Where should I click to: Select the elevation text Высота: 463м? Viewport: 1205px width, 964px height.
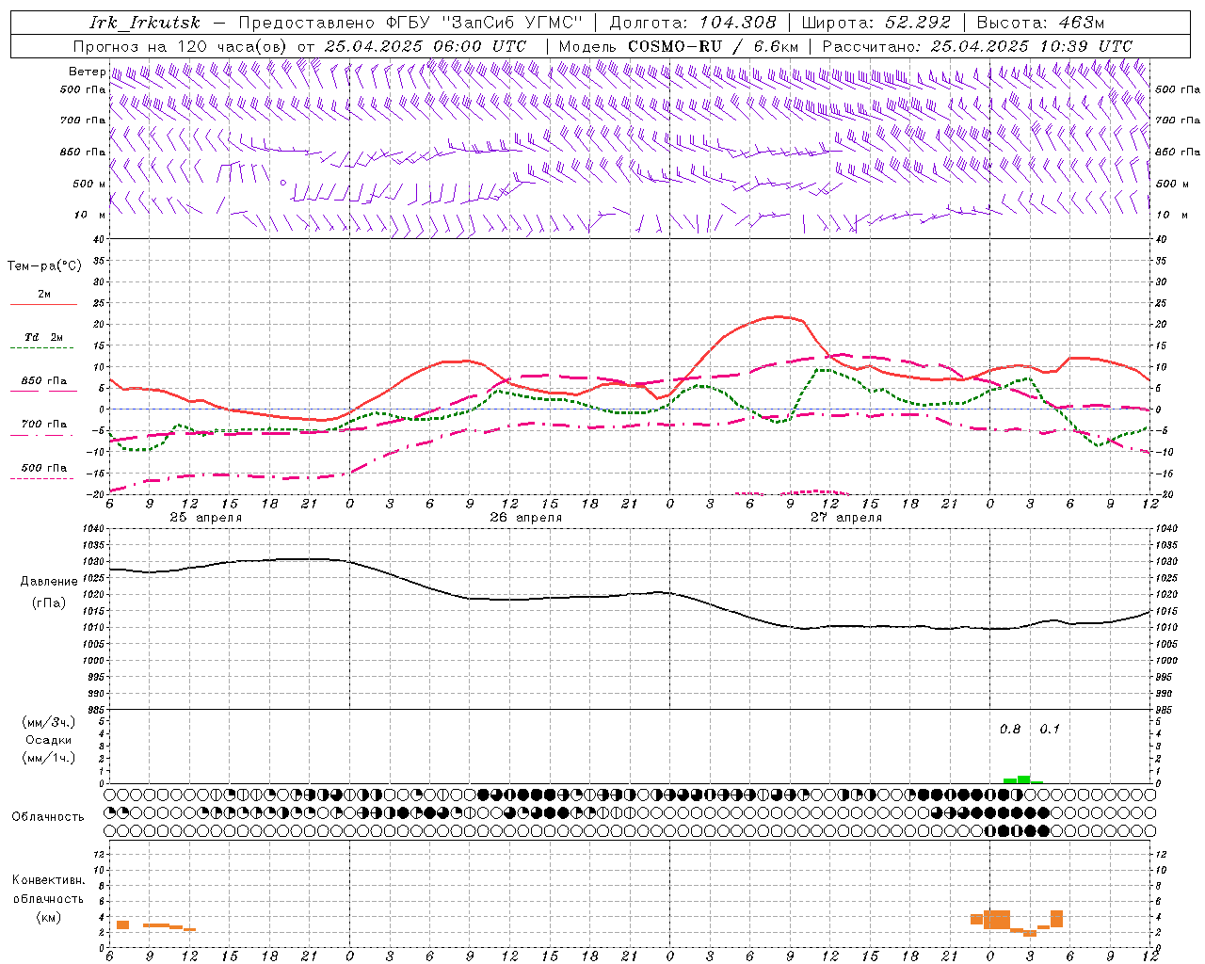1040,23
